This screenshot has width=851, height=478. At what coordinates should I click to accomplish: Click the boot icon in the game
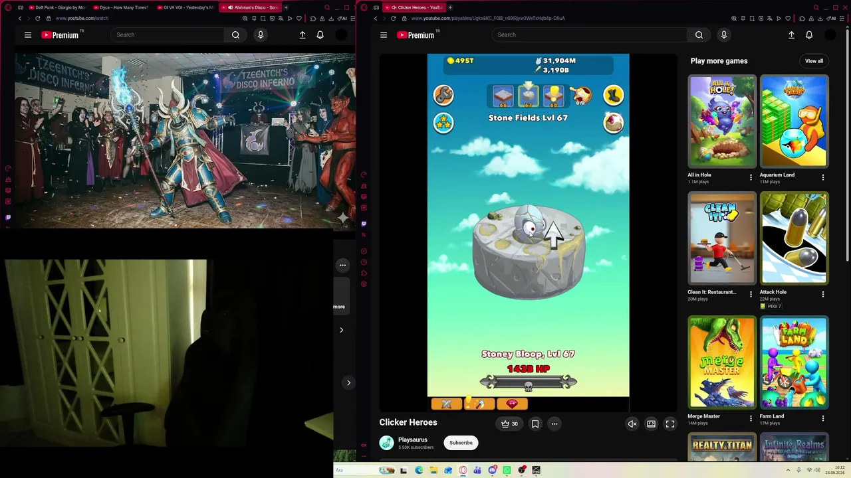tap(613, 95)
